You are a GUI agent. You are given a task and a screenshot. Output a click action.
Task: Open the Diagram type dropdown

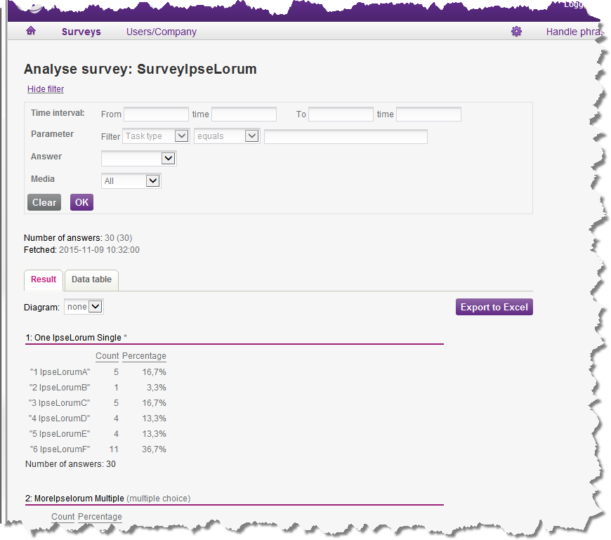tap(84, 307)
